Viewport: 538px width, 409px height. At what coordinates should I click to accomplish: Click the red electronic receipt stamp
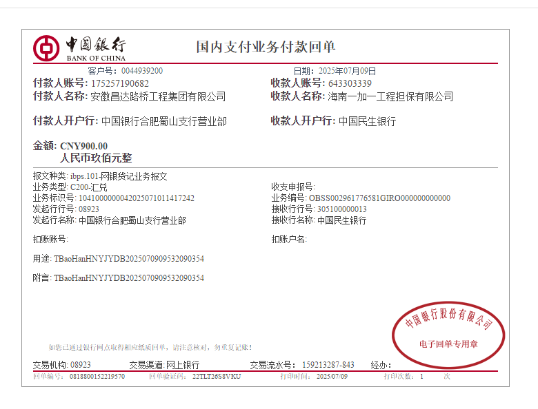pyautogui.click(x=448, y=334)
